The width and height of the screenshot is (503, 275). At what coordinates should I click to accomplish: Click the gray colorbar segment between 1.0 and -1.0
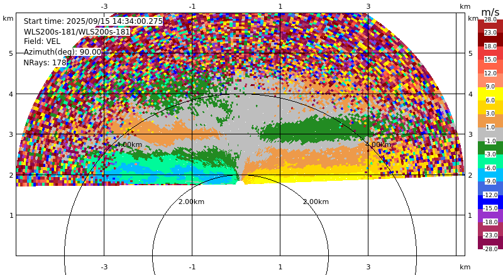pyautogui.click(x=490, y=134)
